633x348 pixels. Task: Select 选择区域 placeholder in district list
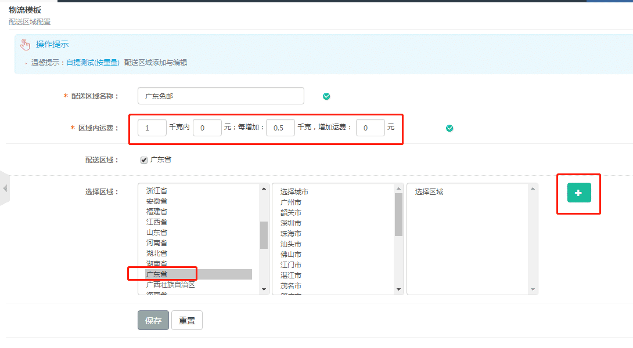(x=429, y=192)
